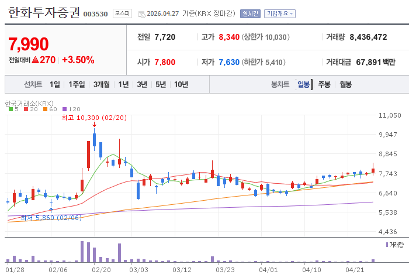This screenshot has width=409, height=278.
Task: Click the 최저 5,860 (02/06) marker
Action: (x=51, y=218)
